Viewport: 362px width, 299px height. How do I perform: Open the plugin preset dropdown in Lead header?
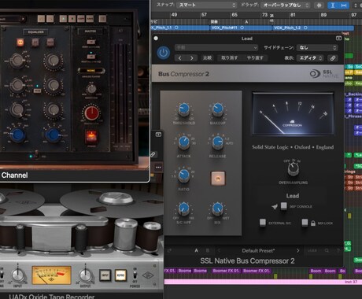[x=216, y=47]
